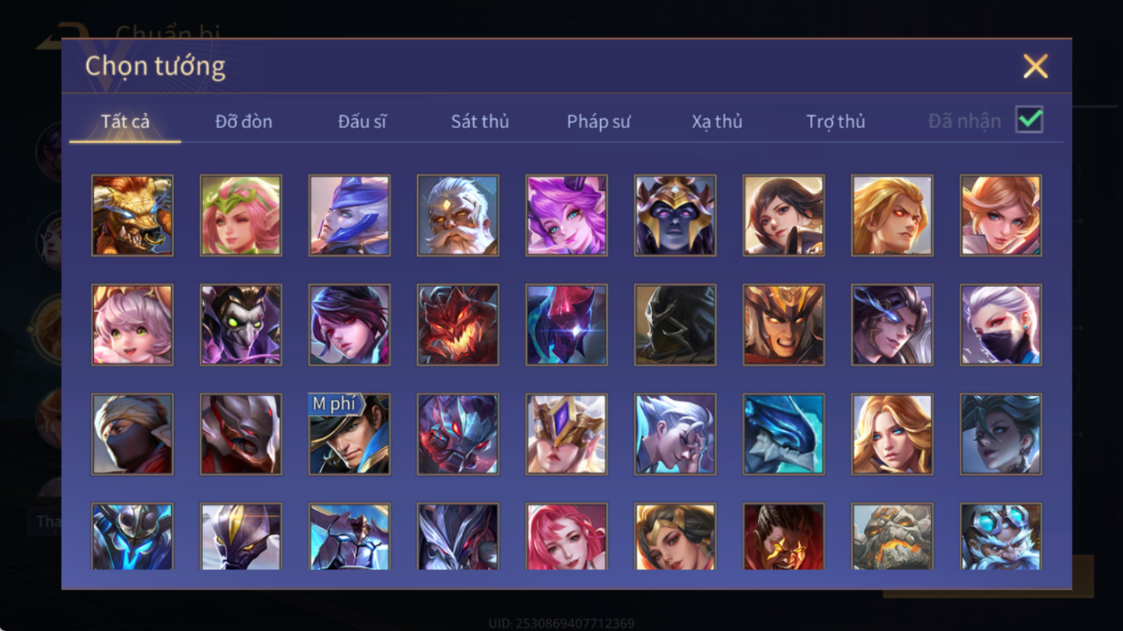Select the golden horned beast hero portrait
The height and width of the screenshot is (631, 1123).
(x=132, y=215)
